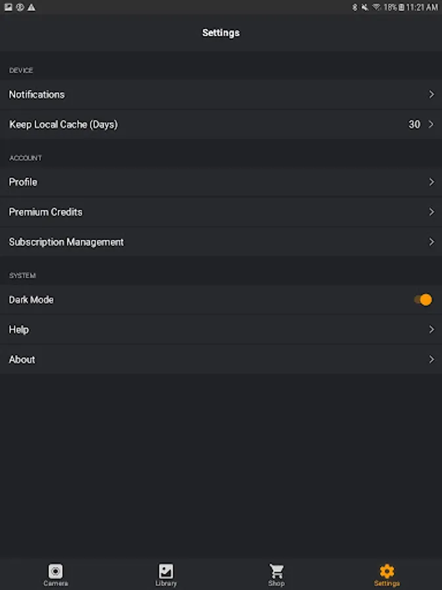
Task: Tap the battery icon in status bar
Action: pyautogui.click(x=401, y=7)
